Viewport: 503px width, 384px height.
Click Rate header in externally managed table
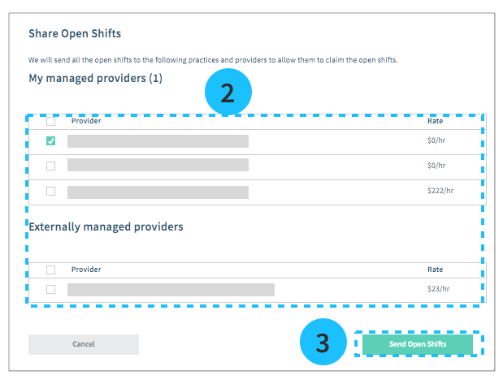436,270
